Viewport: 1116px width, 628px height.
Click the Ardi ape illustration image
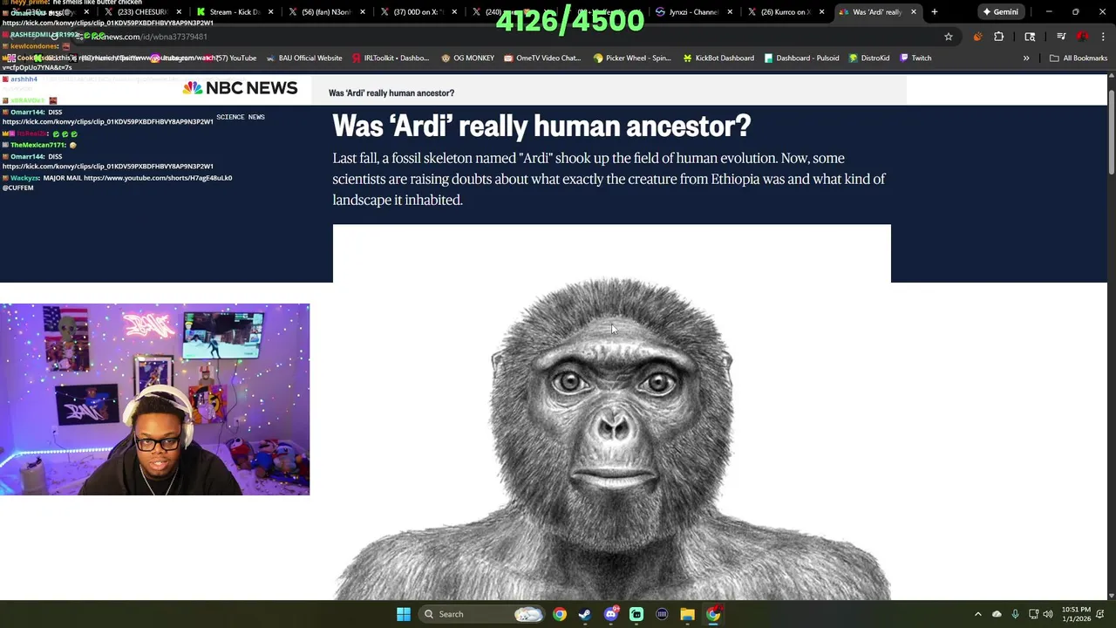[x=612, y=413]
